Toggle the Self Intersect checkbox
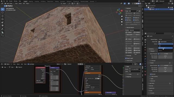Screen dimensions: 174x97 click(126, 20)
